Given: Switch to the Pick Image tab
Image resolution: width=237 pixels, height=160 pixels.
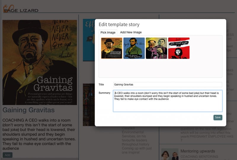Looking at the screenshot, I should 108,33.
